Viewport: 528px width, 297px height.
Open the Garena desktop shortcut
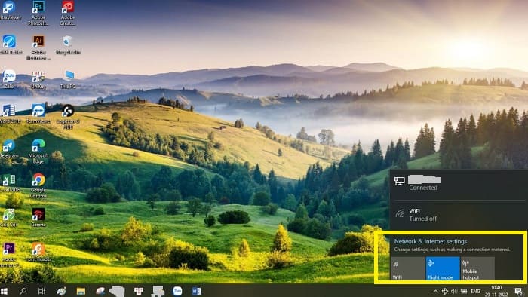coord(38,218)
